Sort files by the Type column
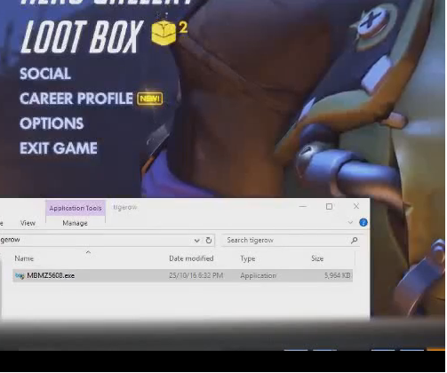447x373 pixels. [x=248, y=258]
